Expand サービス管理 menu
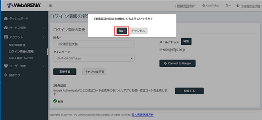This screenshot has height=120, width=262. coord(17,28)
